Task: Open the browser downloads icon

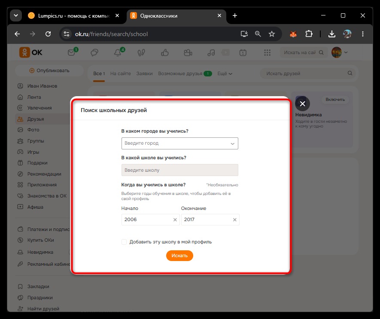Action: 332,34
